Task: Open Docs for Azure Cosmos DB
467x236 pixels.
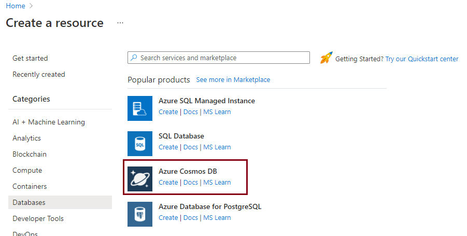Action: tap(191, 183)
